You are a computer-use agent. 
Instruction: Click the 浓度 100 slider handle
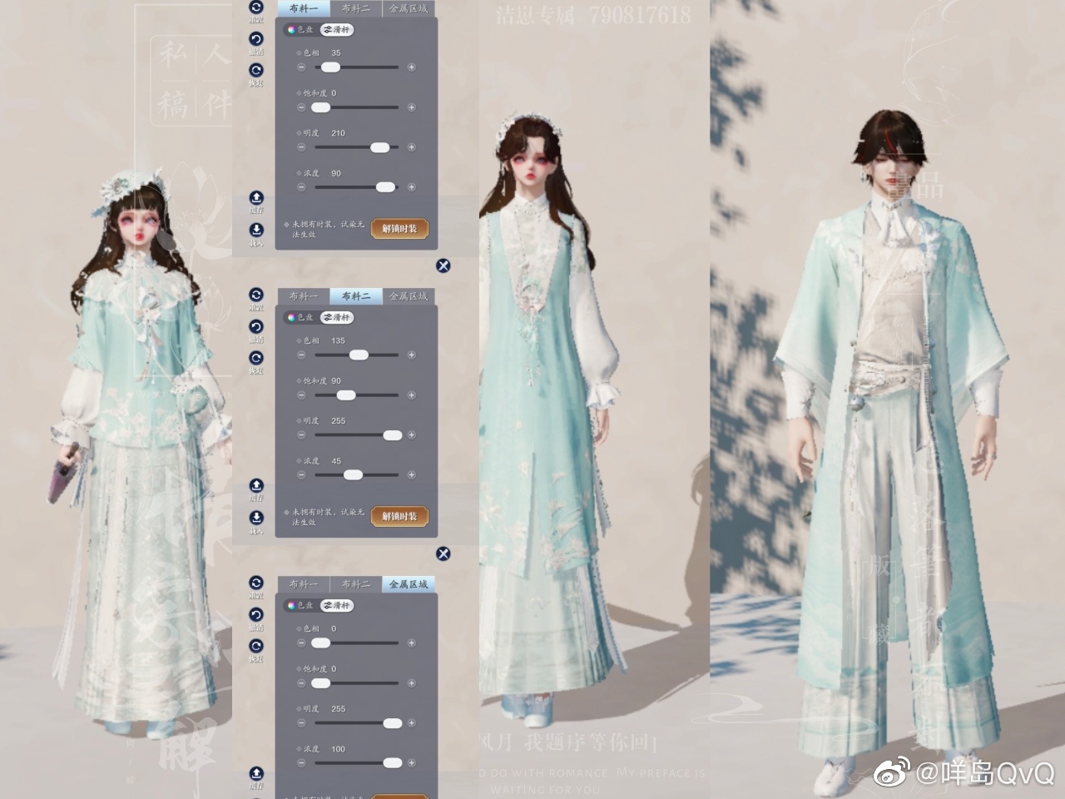click(392, 763)
